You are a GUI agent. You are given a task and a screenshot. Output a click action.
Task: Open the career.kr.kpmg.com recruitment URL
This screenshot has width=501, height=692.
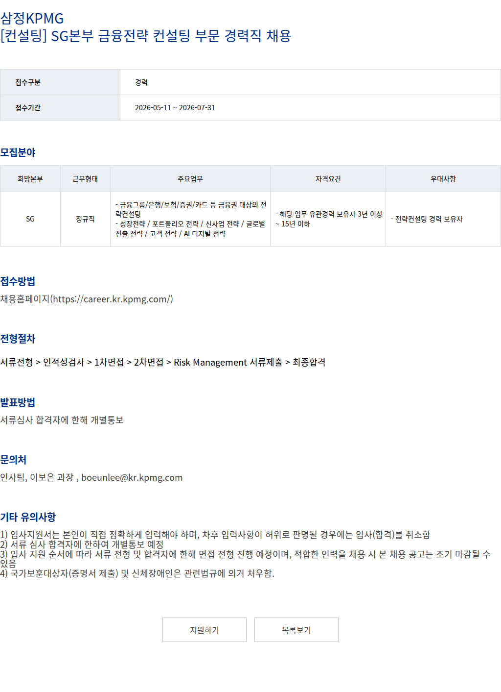click(113, 299)
